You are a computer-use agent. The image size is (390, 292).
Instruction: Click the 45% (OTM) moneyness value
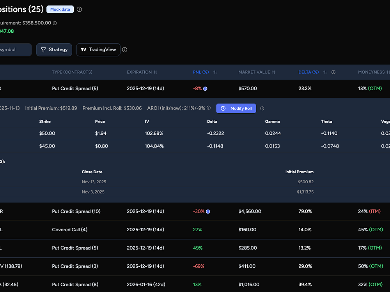370,230
